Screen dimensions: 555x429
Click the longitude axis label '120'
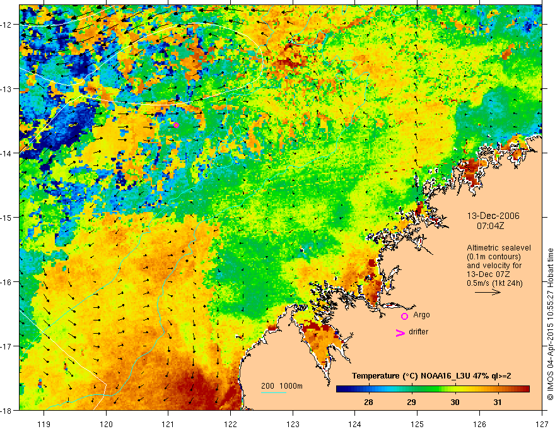[106, 424]
